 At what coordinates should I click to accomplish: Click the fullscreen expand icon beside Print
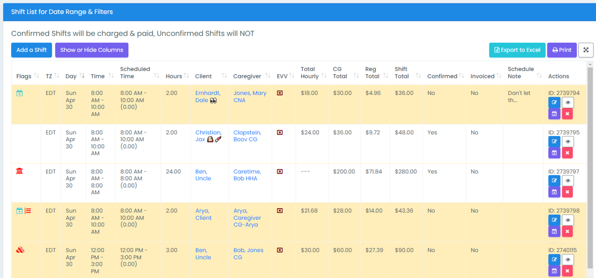(x=586, y=50)
